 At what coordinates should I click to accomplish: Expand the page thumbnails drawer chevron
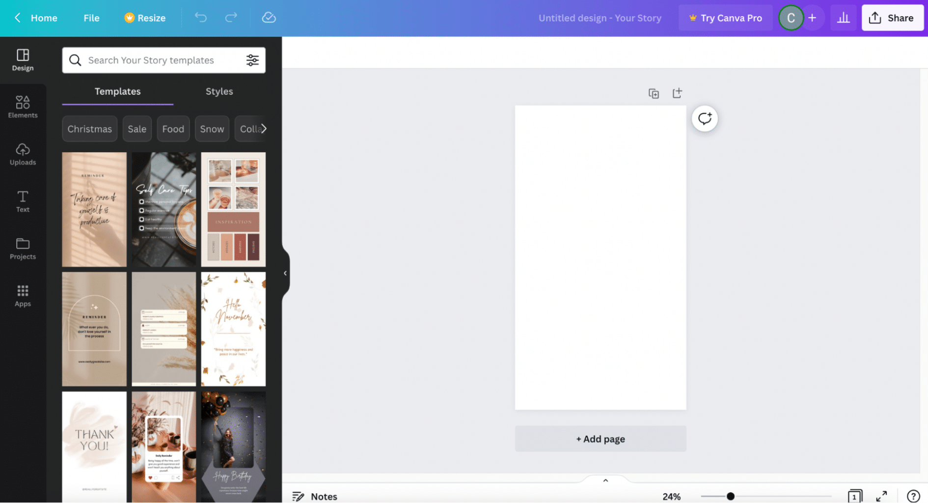[605, 480]
